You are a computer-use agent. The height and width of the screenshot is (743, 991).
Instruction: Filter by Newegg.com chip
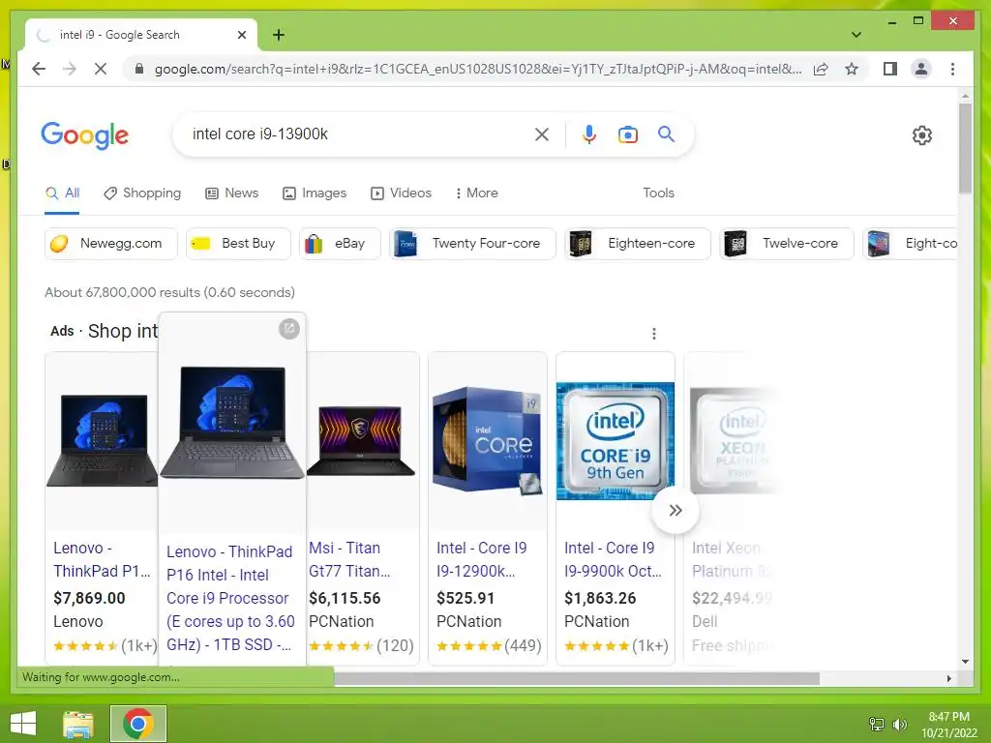(x=111, y=243)
